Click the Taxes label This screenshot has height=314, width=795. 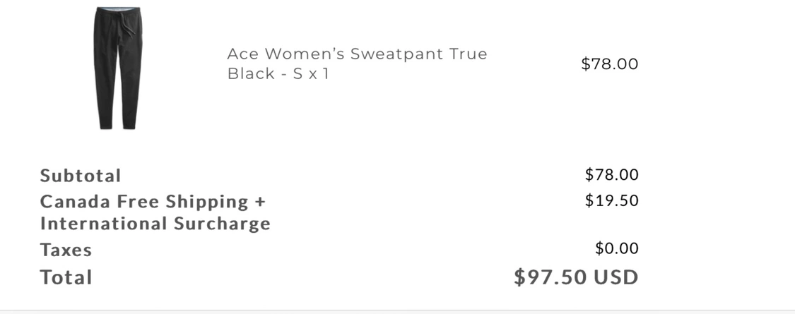pos(66,250)
